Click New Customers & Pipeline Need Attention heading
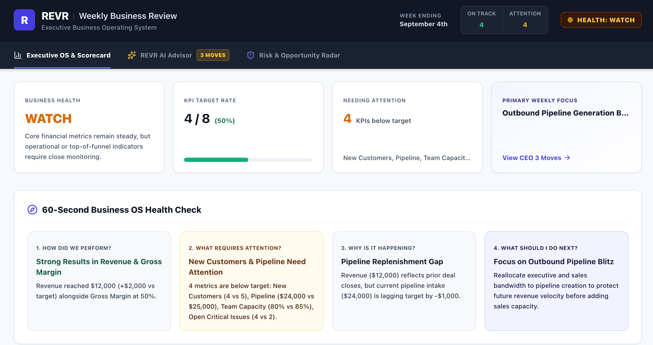Image resolution: width=653 pixels, height=345 pixels. [x=247, y=267]
